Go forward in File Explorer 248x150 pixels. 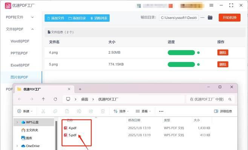click(x=32, y=99)
